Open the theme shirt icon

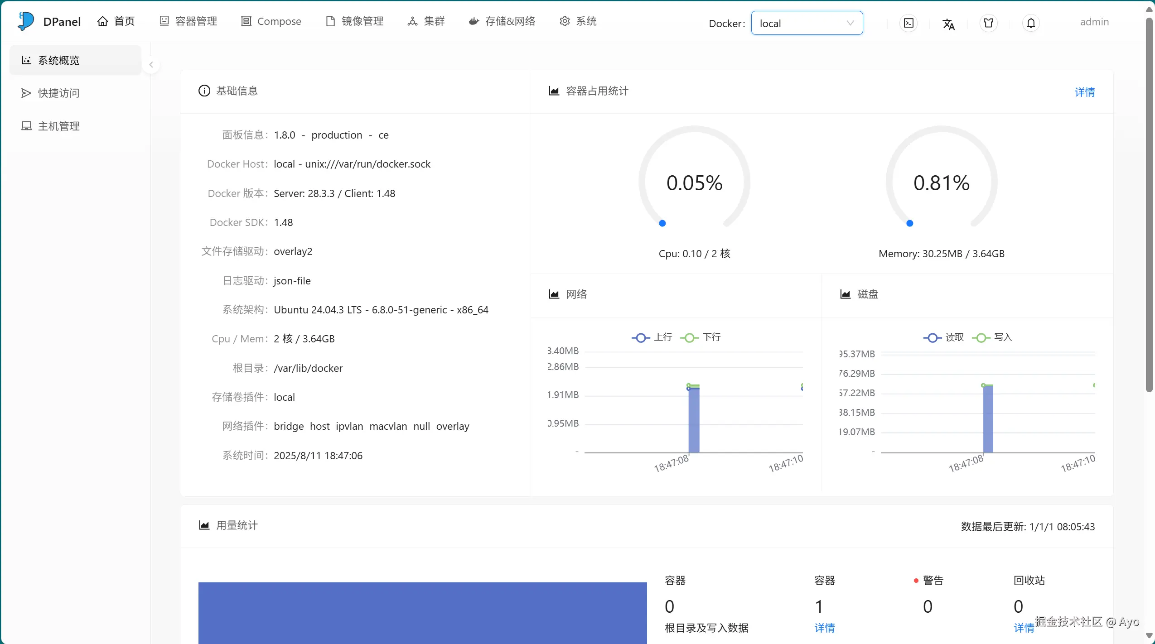pos(988,23)
